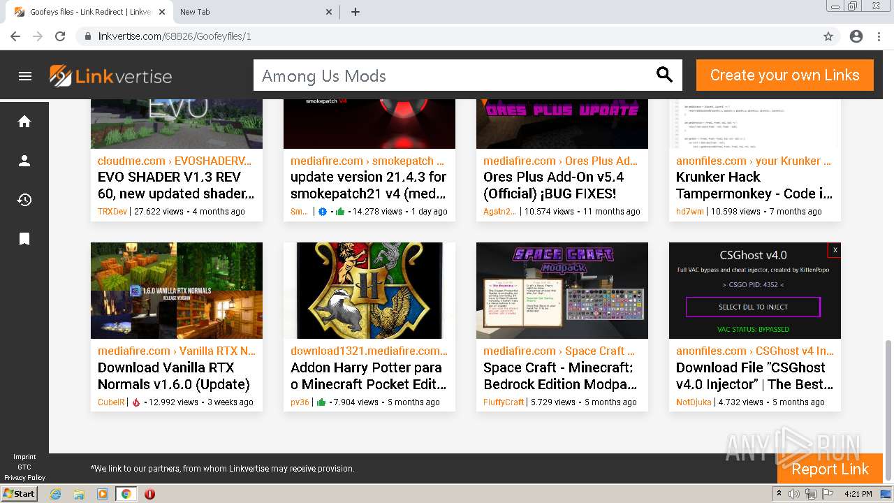Open the hamburger menu in Linkvertise header
Screen dimensions: 894x503
(x=25, y=76)
